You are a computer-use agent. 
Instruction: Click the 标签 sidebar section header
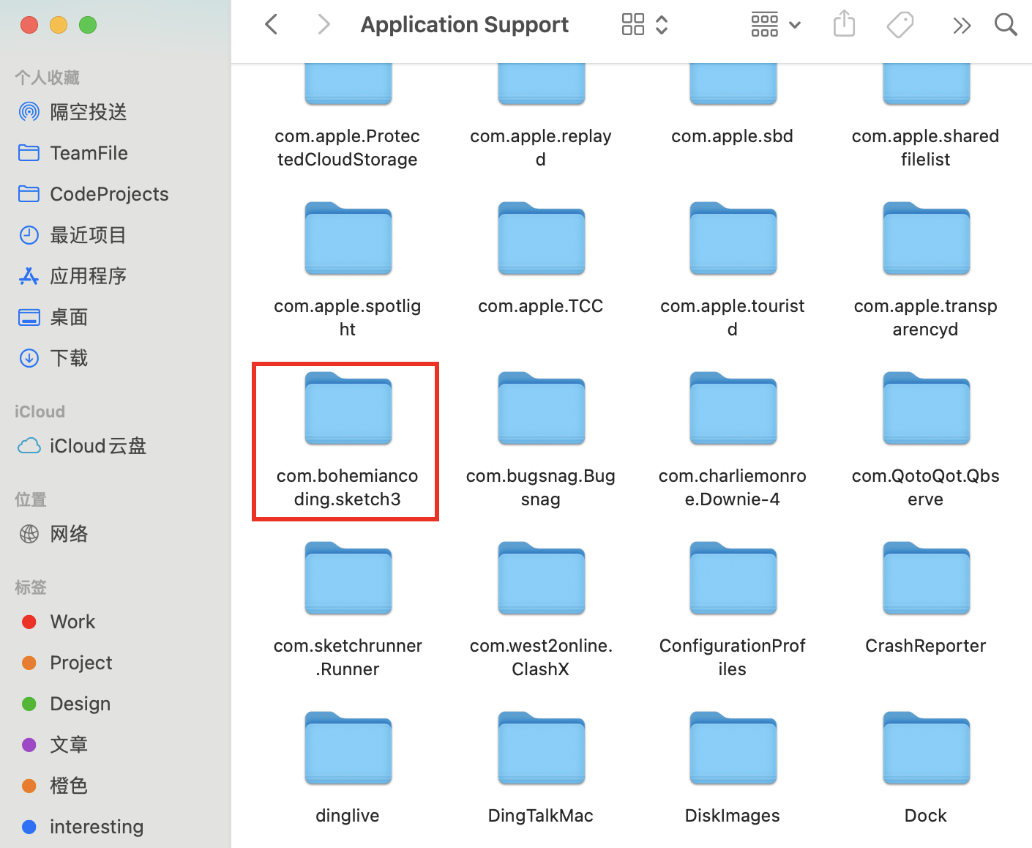click(x=31, y=587)
